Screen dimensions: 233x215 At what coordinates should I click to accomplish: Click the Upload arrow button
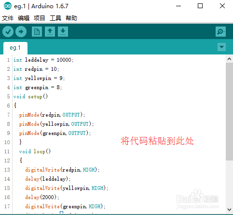(x=21, y=32)
